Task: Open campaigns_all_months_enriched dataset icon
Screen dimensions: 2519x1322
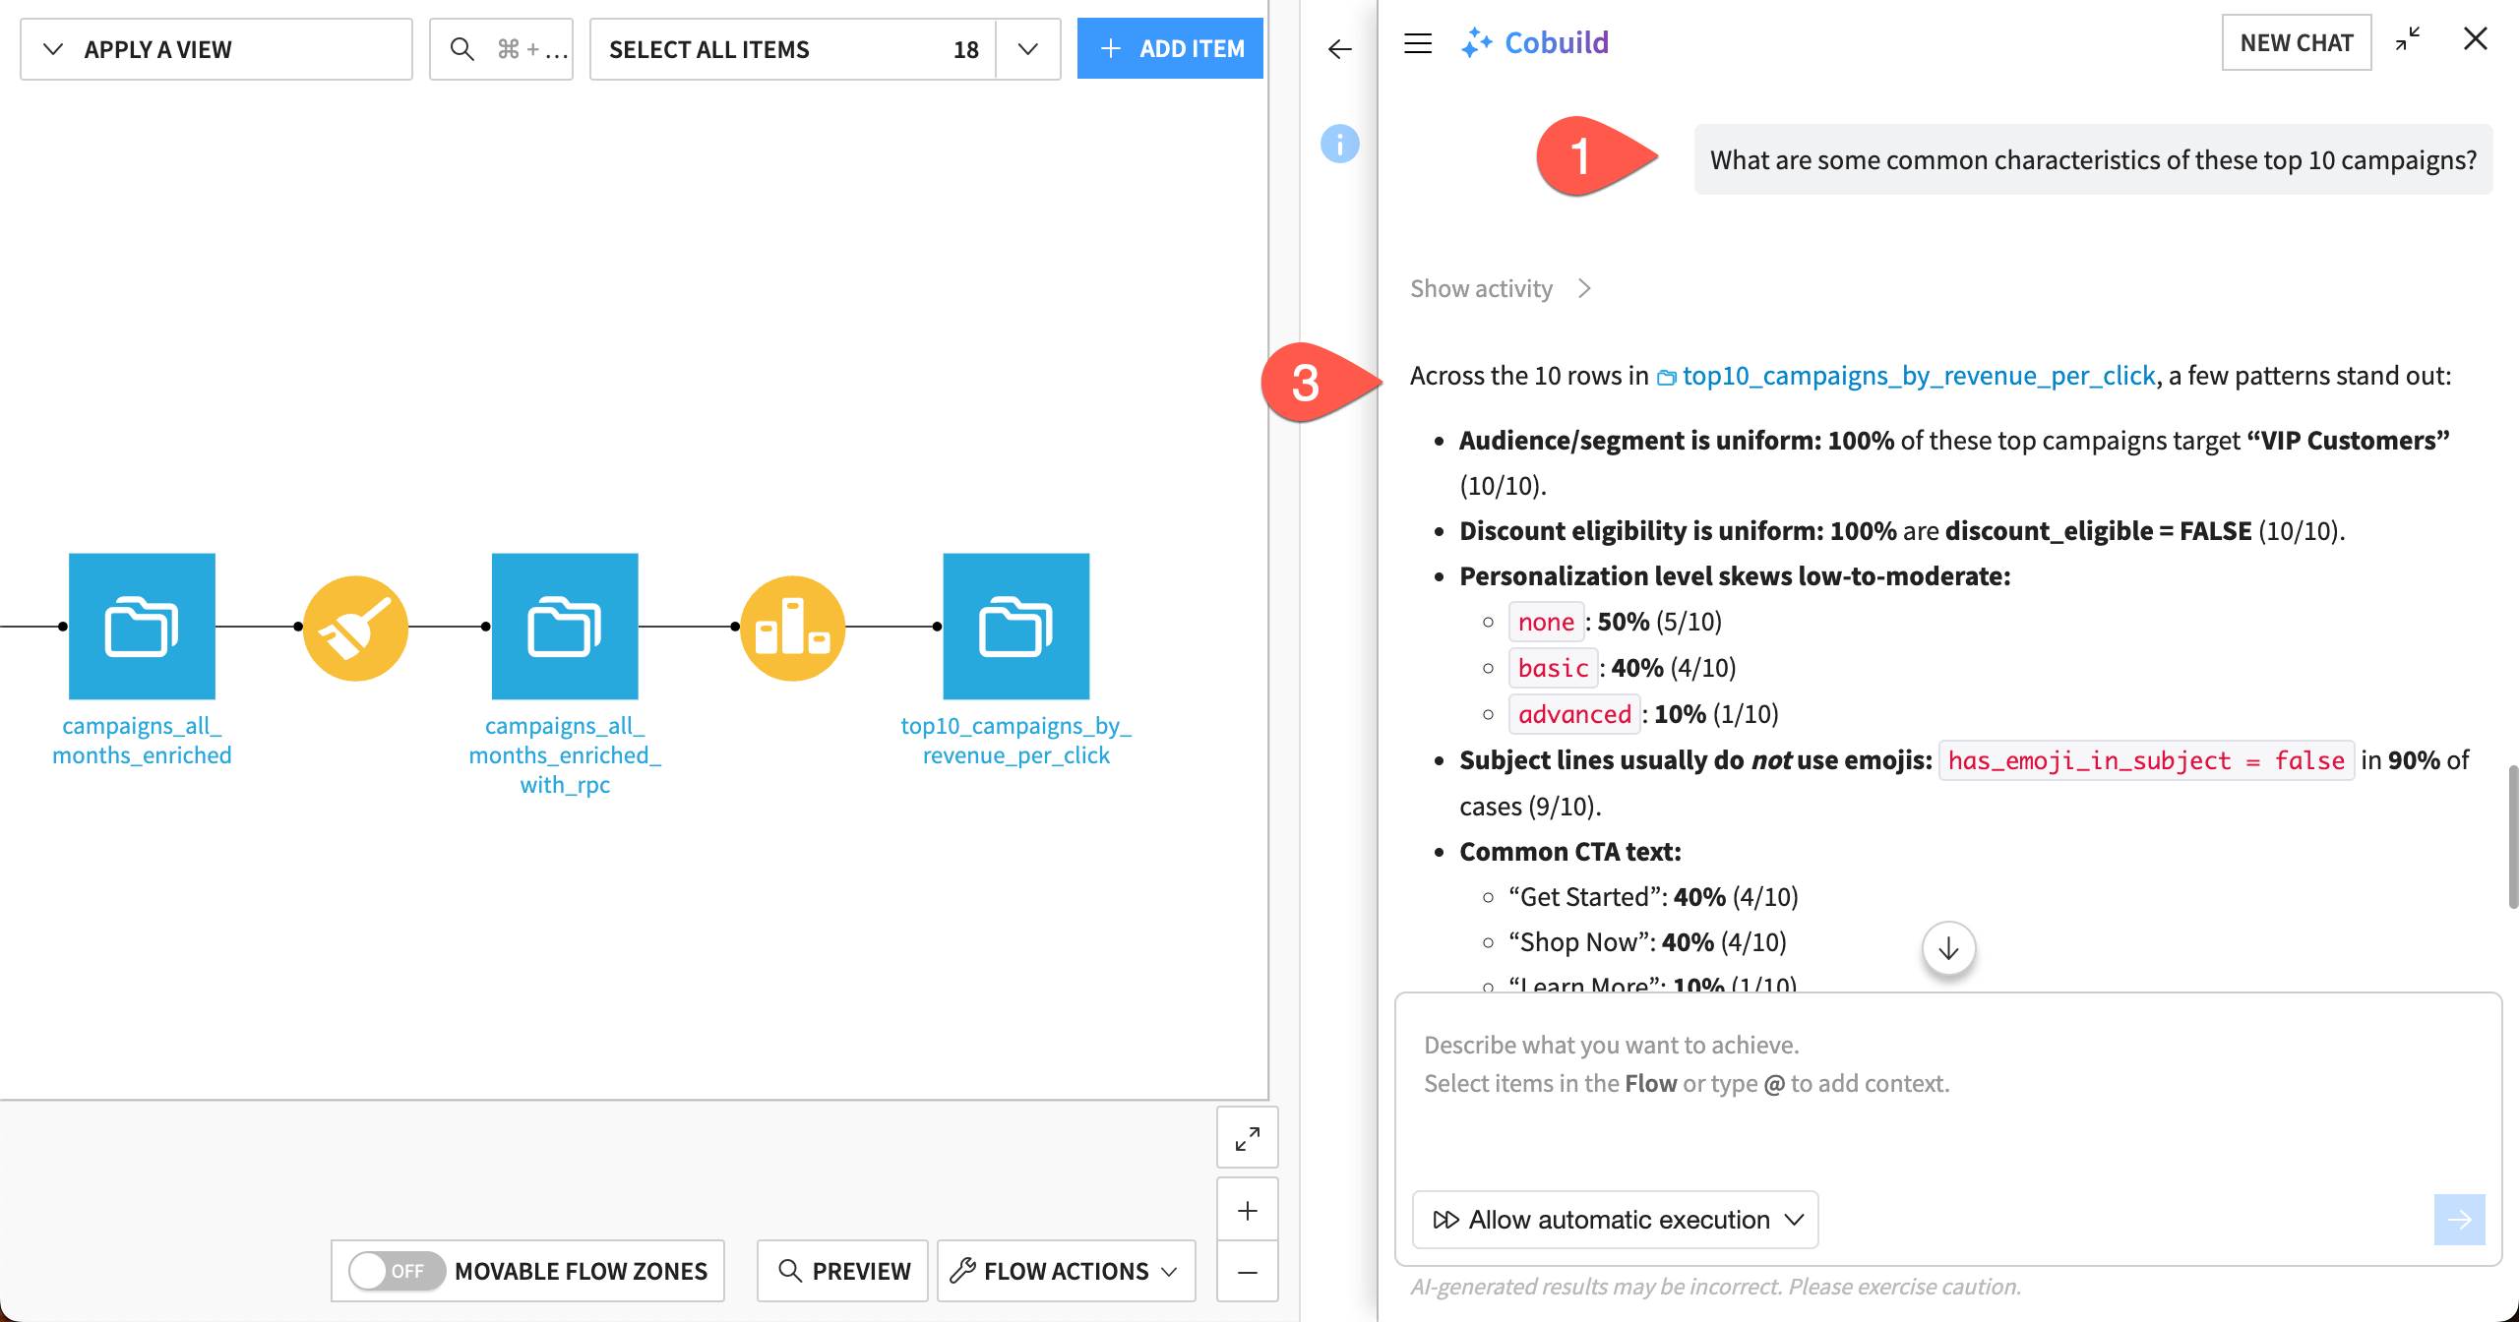Action: point(142,626)
